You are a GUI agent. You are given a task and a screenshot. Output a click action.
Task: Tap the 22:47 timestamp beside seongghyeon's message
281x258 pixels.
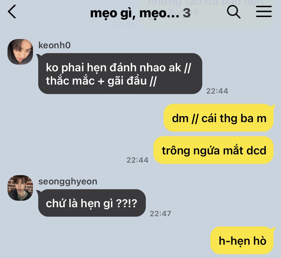coord(160,214)
